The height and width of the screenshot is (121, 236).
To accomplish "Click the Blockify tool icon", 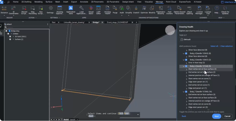I will (x=152, y=9).
